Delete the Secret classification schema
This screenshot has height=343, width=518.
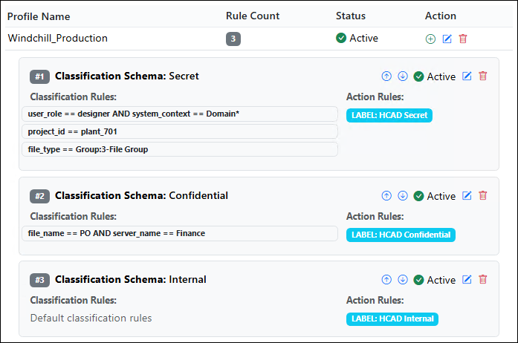(x=483, y=76)
